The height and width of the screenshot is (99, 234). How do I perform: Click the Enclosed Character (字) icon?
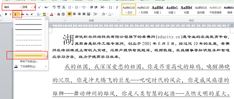(63, 14)
